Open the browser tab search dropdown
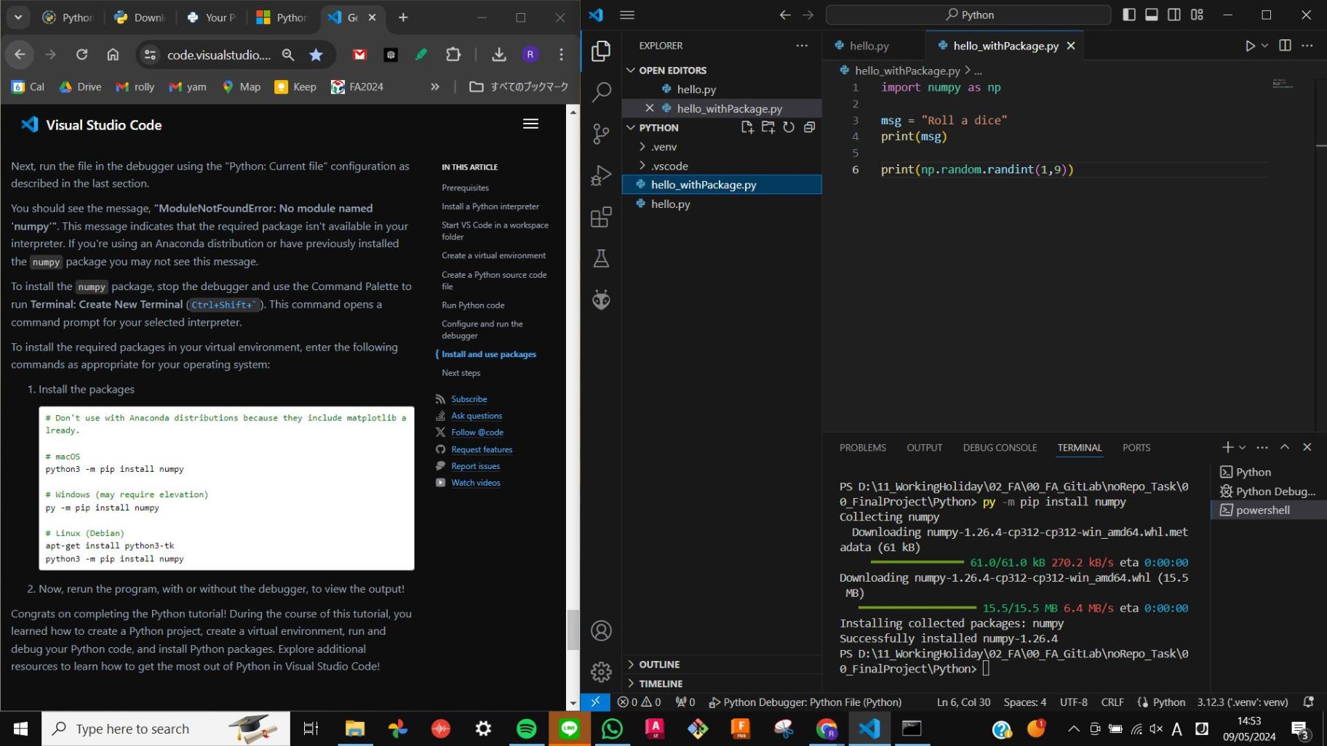 18,17
